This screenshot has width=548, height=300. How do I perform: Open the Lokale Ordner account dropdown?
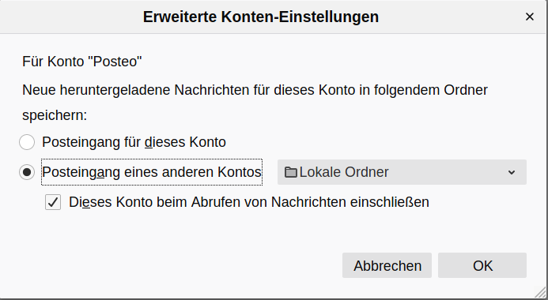(x=402, y=172)
